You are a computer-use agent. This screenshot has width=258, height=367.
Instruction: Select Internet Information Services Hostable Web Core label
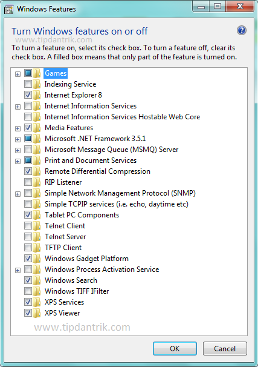[x=122, y=117]
